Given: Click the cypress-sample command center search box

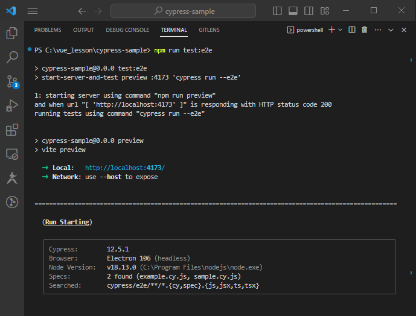Looking at the screenshot, I should coord(183,11).
